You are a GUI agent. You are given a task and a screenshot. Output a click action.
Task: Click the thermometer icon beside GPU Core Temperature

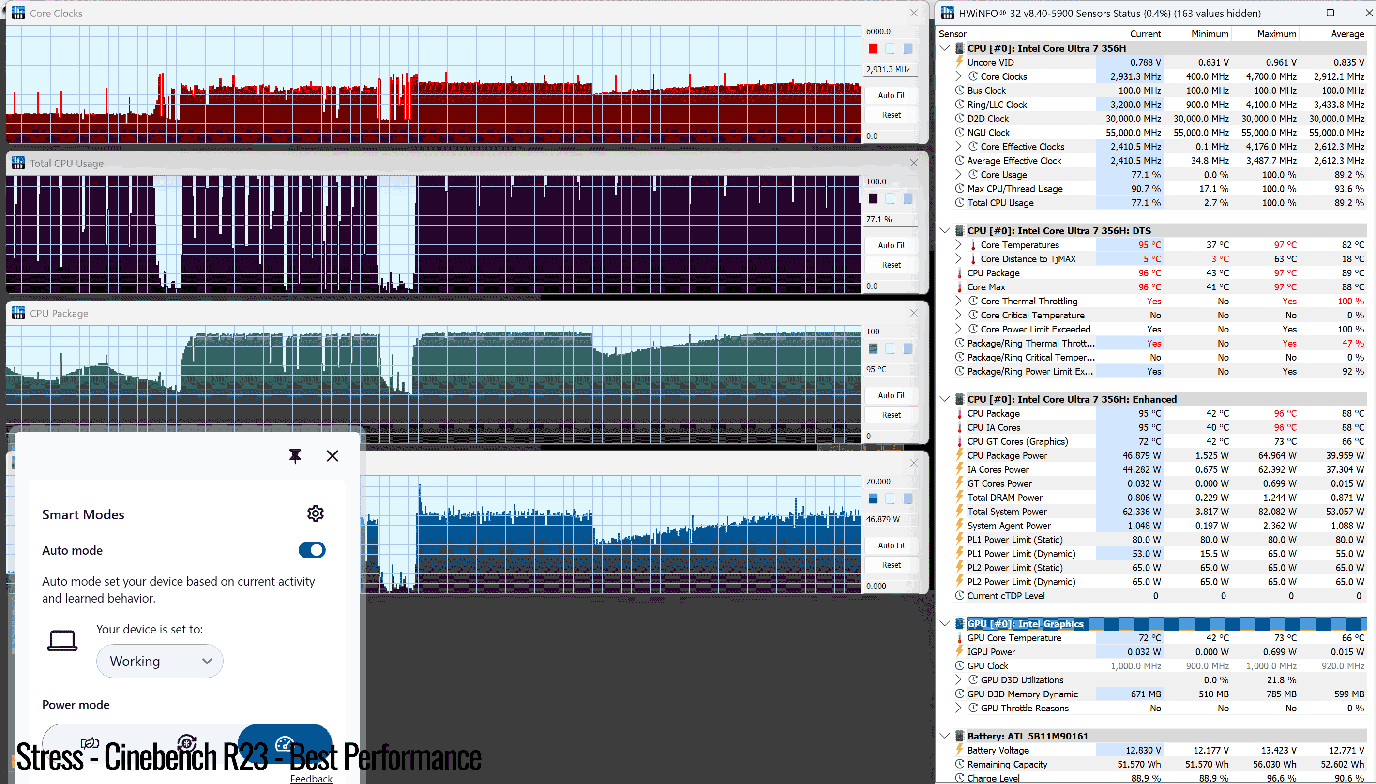(959, 638)
